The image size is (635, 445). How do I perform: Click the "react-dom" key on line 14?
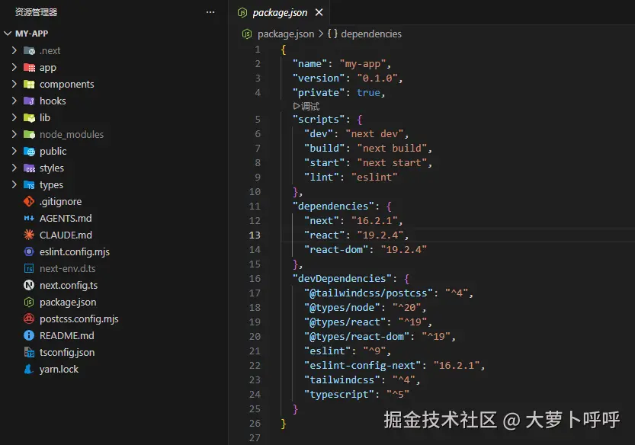point(336,249)
